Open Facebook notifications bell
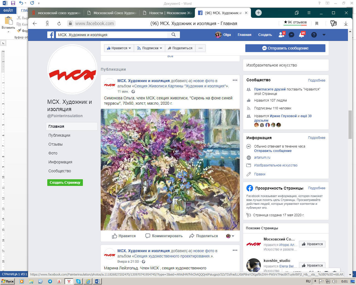The image size is (356, 285). (x=302, y=35)
